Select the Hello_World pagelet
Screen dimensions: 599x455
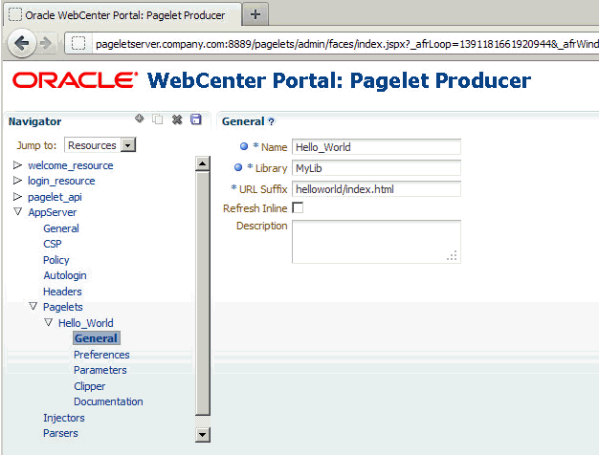pos(86,323)
